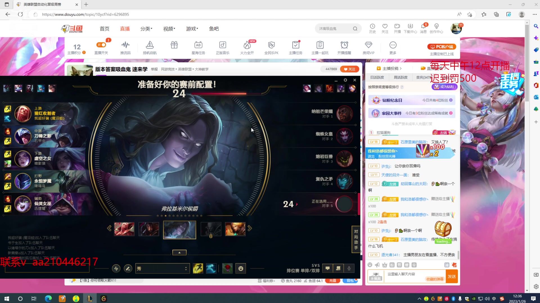Open the rune editing pencil icon

128,268
